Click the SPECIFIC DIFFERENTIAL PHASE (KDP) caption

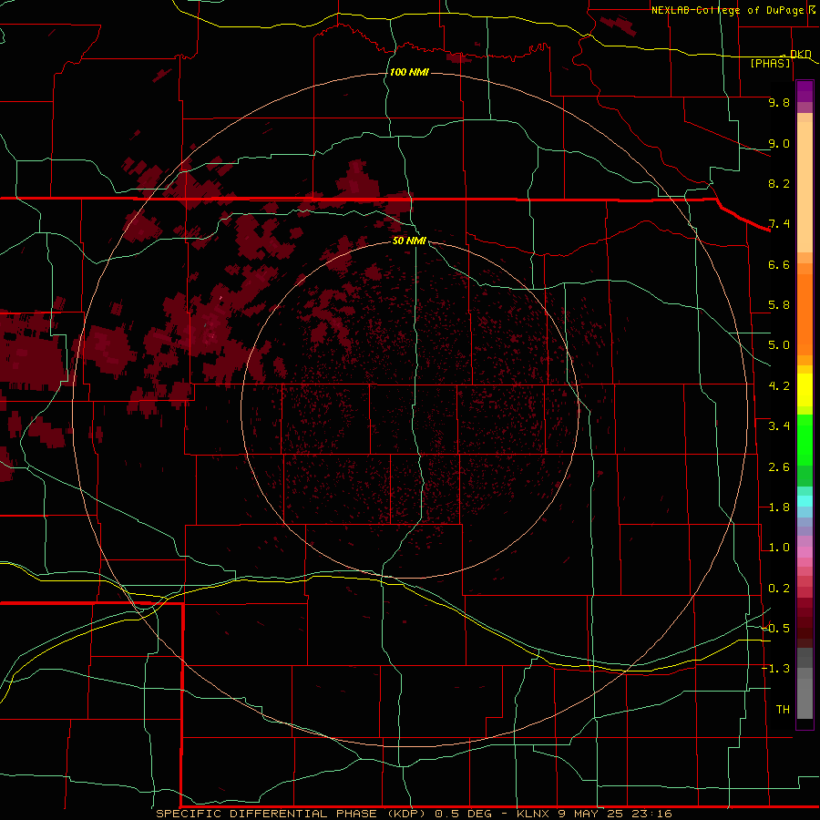point(292,814)
